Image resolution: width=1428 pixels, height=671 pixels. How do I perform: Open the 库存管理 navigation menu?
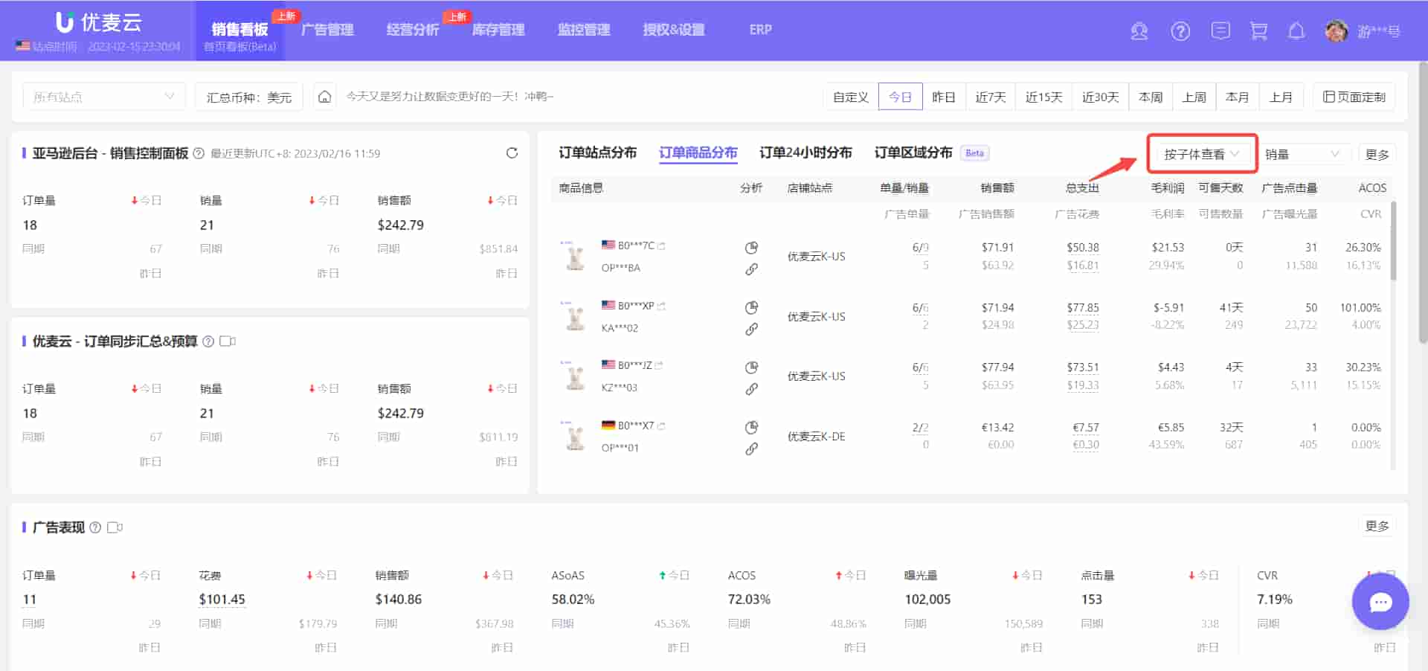[x=498, y=30]
